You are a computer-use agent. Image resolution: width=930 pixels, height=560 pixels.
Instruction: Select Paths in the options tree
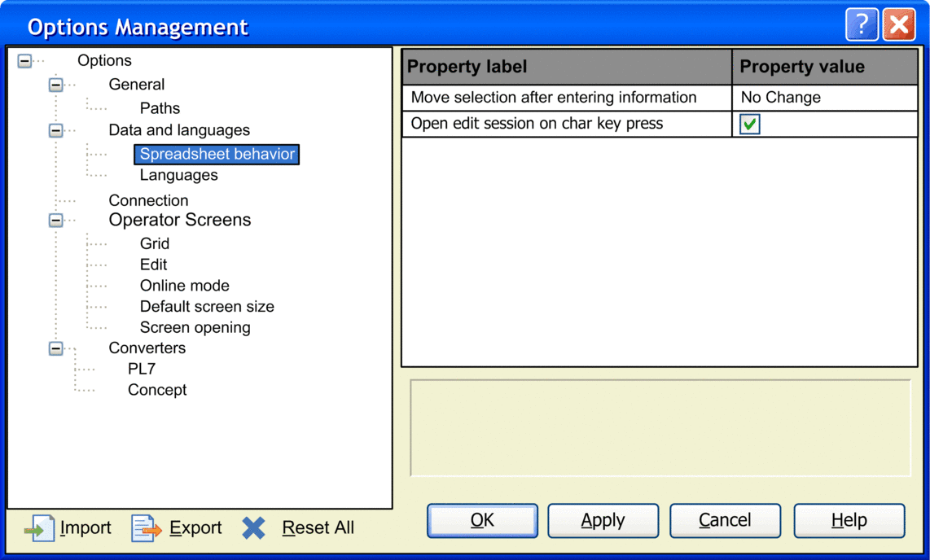(x=160, y=108)
